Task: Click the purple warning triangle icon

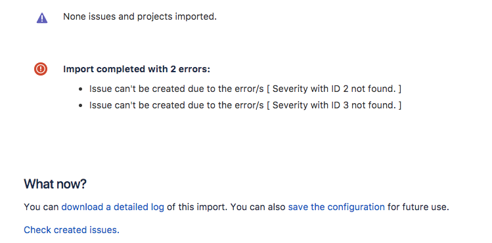Action: [x=42, y=18]
